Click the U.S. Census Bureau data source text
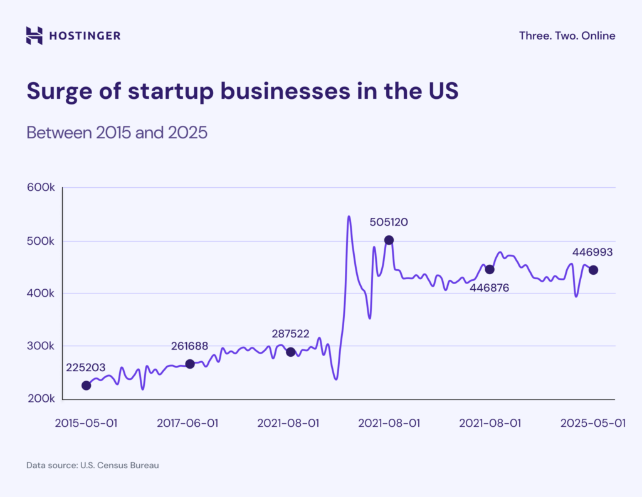The image size is (642, 497). 92,466
